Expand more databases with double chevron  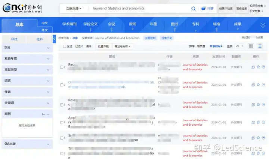pyautogui.click(x=263, y=25)
